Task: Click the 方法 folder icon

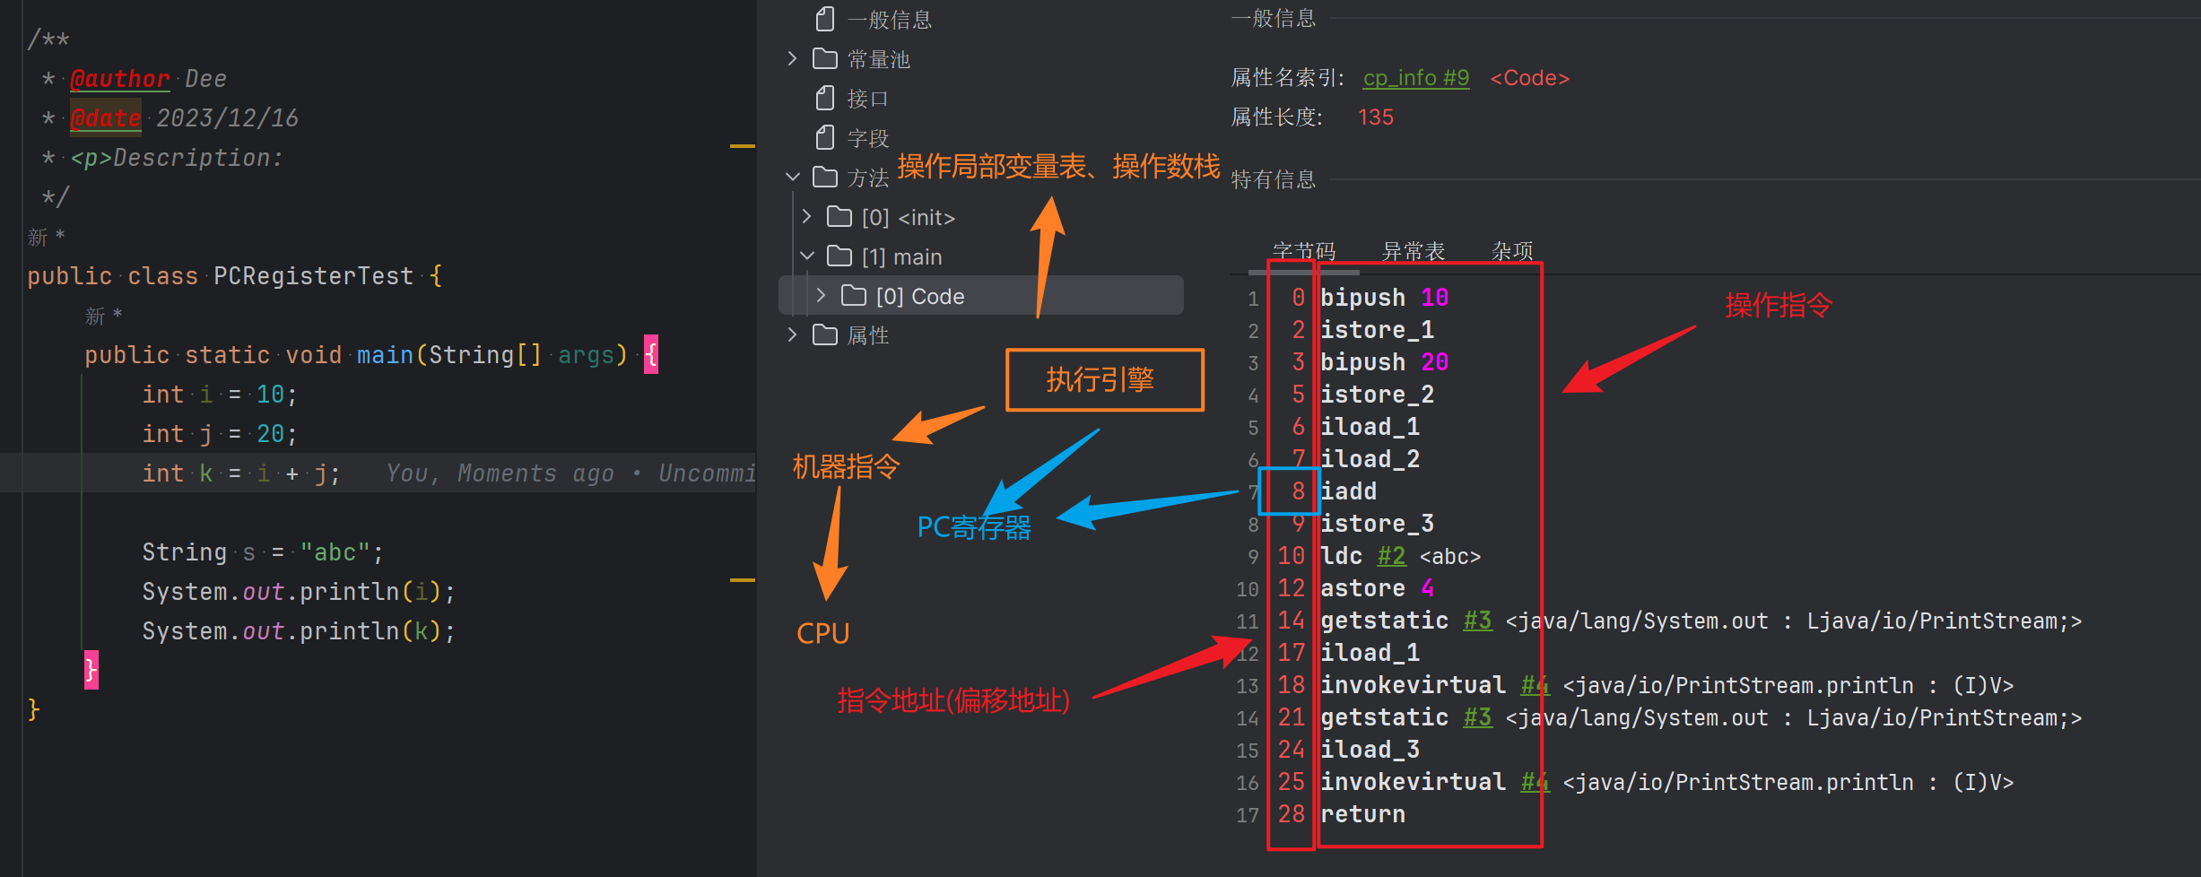Action: (x=825, y=178)
